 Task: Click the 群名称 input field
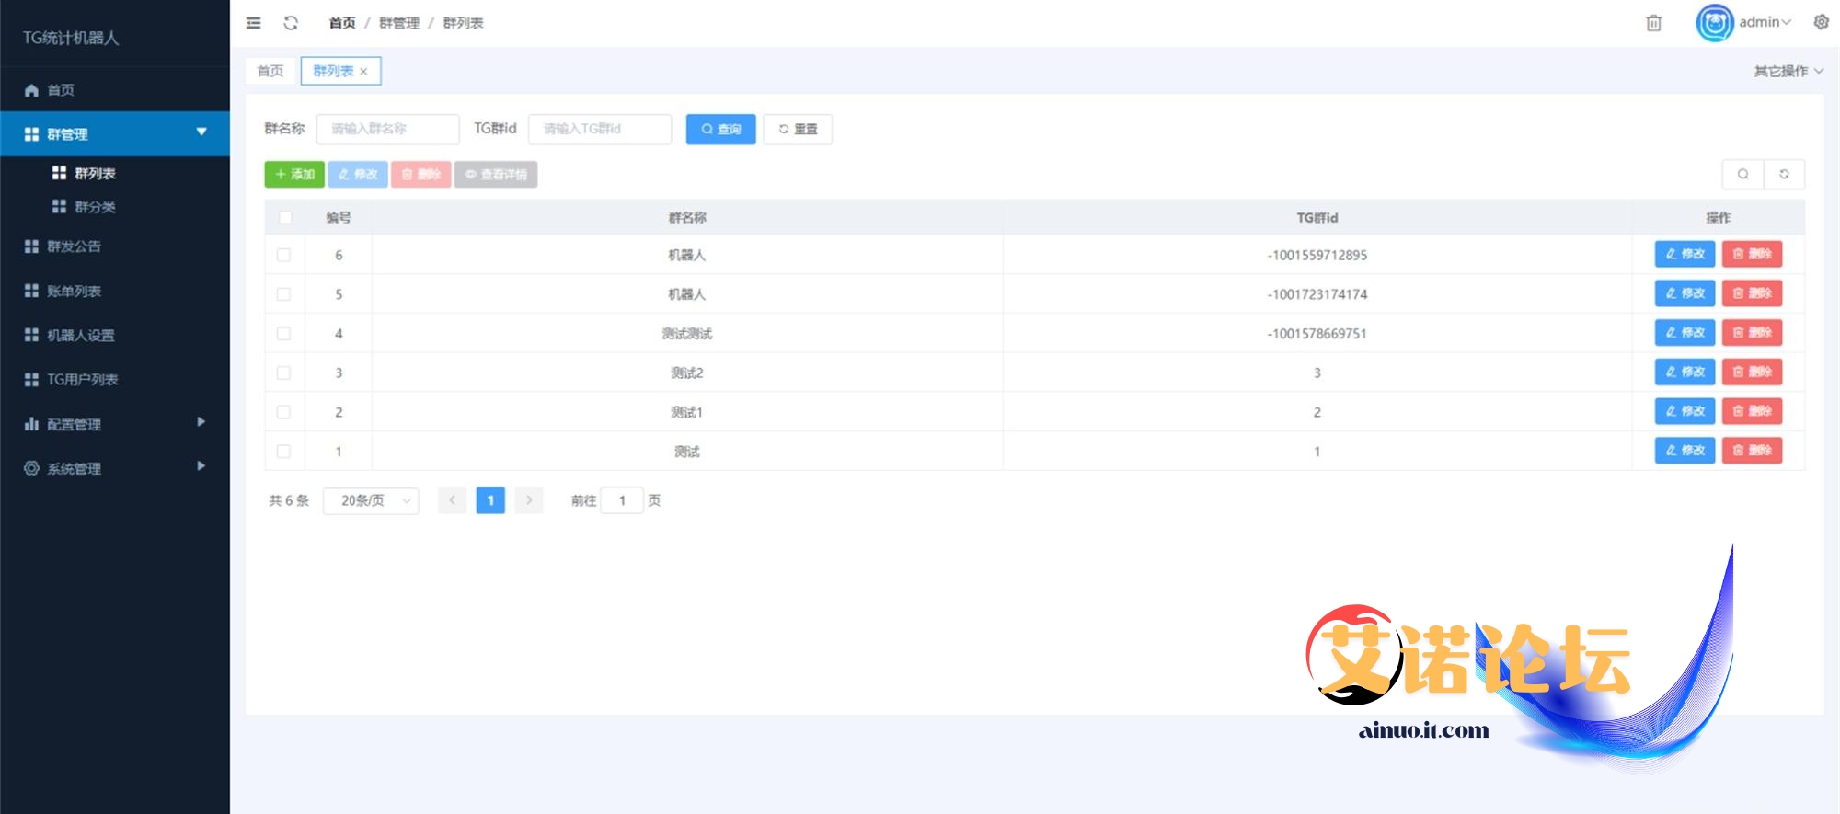387,129
